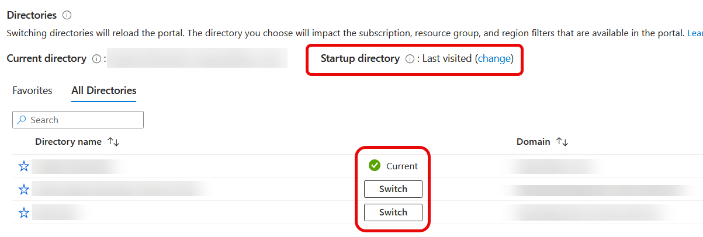Click the info icon next to Current directory
The width and height of the screenshot is (703, 237).
coord(96,59)
